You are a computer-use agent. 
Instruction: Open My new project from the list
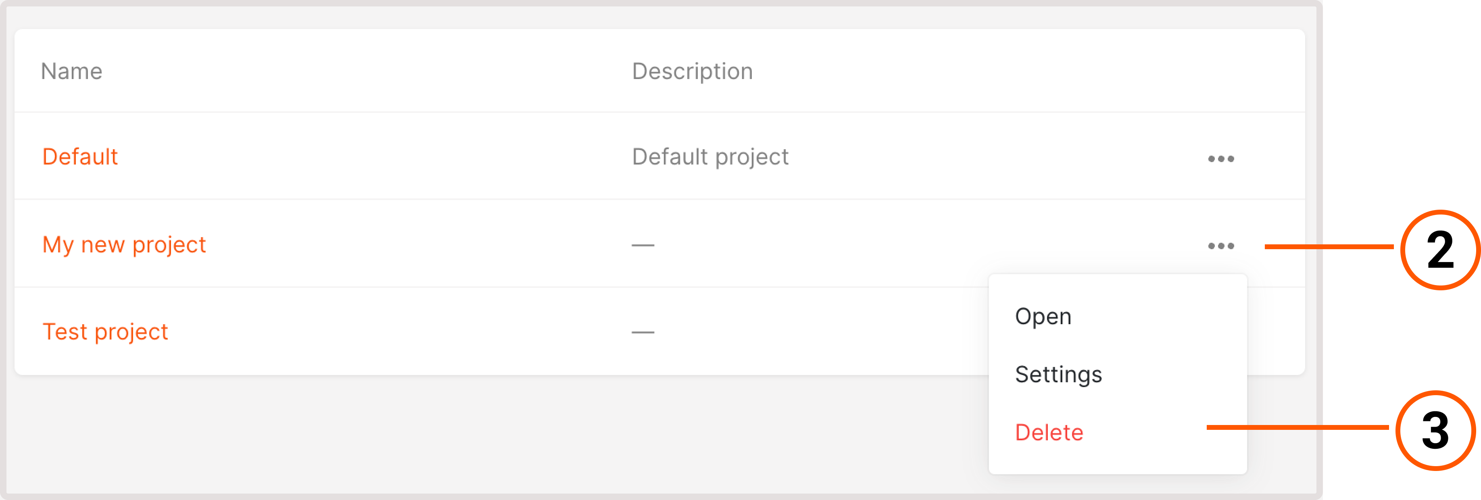(124, 244)
